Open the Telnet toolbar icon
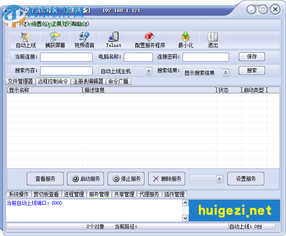The width and height of the screenshot is (286, 236). click(x=113, y=40)
